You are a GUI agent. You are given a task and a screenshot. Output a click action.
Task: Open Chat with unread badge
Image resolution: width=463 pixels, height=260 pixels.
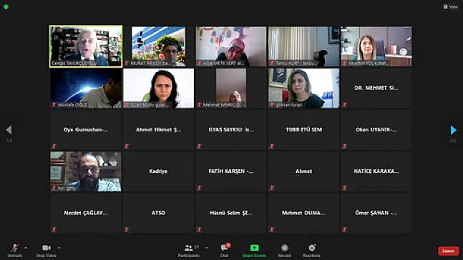tap(225, 251)
